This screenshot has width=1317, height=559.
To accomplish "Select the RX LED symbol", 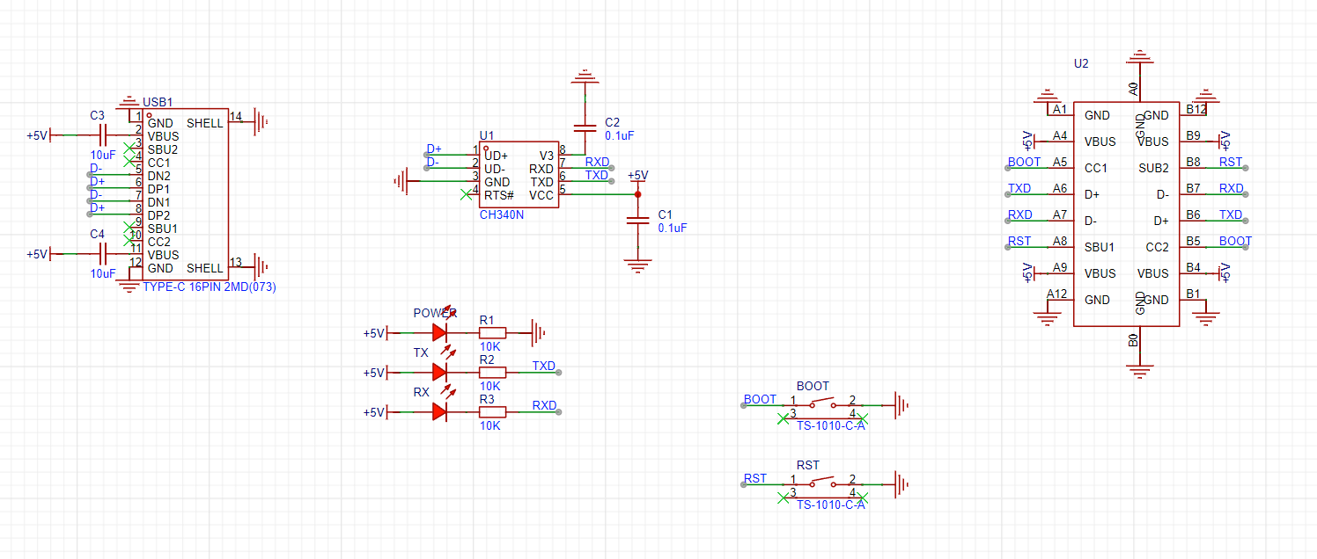I will pyautogui.click(x=440, y=412).
